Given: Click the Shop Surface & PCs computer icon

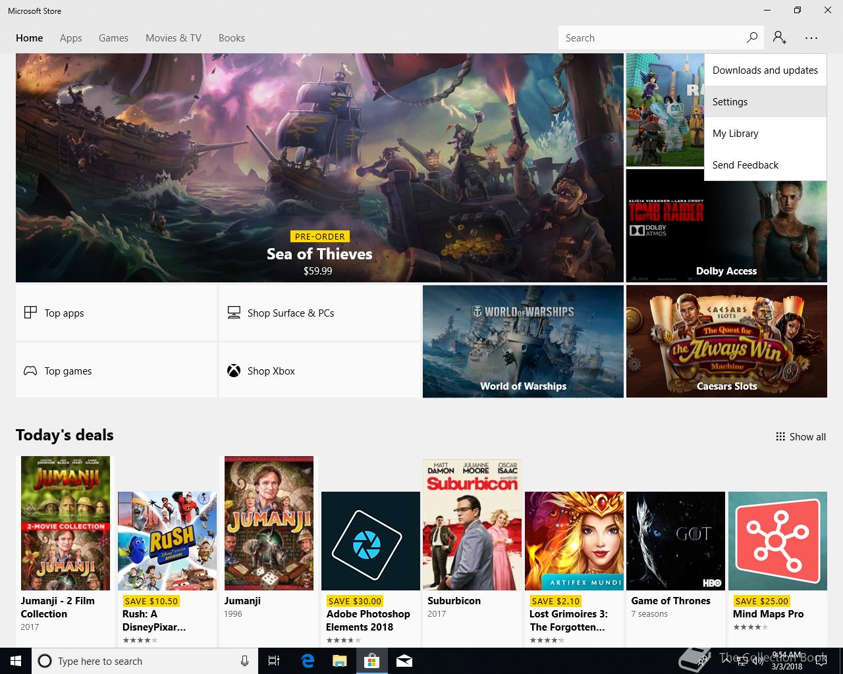Looking at the screenshot, I should (x=234, y=313).
